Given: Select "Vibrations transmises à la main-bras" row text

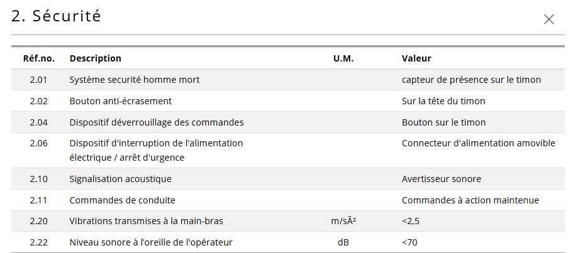Looking at the screenshot, I should [147, 221].
